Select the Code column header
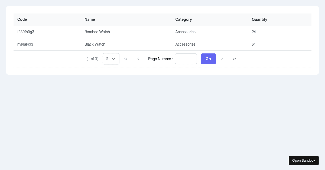325x170 pixels. pos(22,19)
